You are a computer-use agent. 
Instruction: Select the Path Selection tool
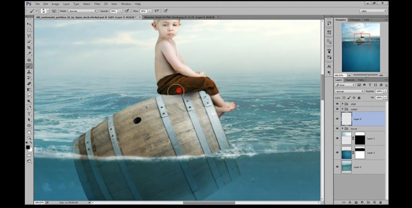tap(29, 120)
